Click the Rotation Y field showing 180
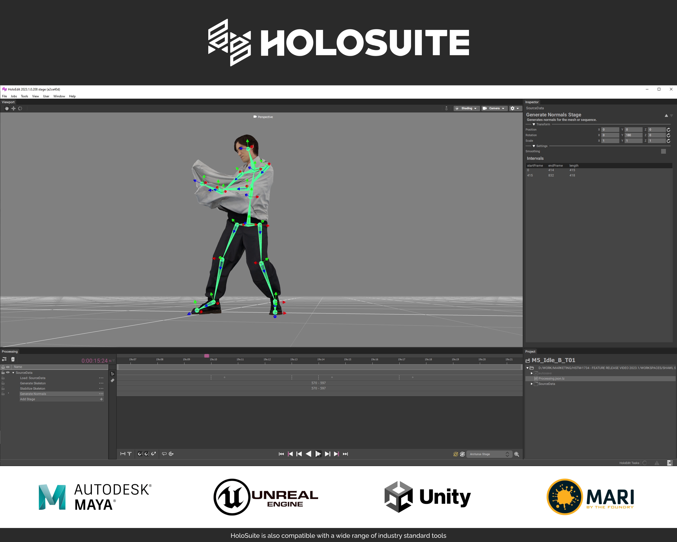This screenshot has height=542, width=677. (x=633, y=135)
